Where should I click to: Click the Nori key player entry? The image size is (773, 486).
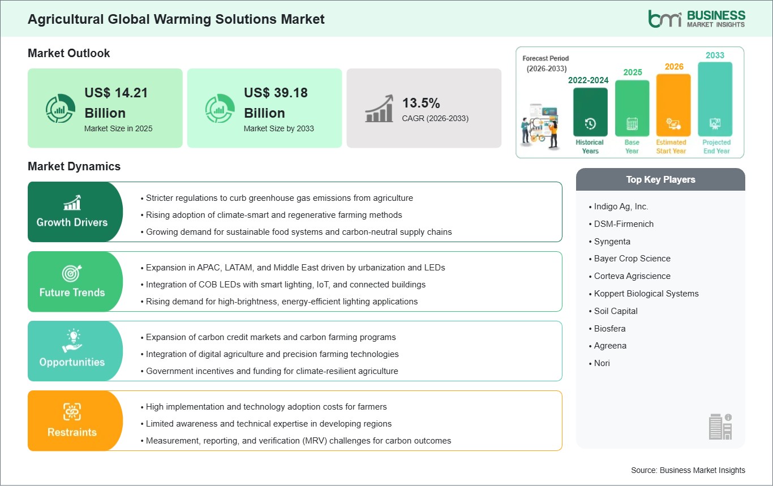(601, 363)
